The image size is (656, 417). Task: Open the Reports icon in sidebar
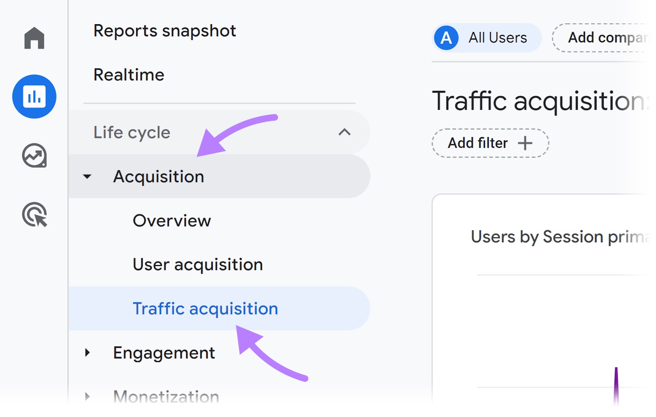pos(34,97)
